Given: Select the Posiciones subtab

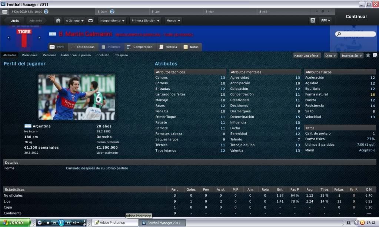Looking at the screenshot, I should click(30, 55).
